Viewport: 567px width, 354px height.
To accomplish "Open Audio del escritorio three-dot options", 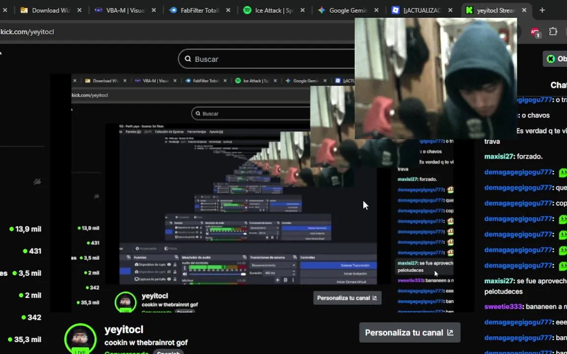I will 185,267.
